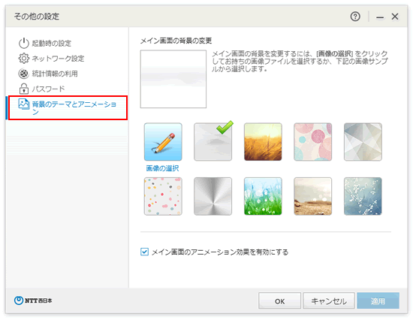The width and height of the screenshot is (413, 323).
Task: Click the pencil icon to choose an image
Action: pos(163,142)
